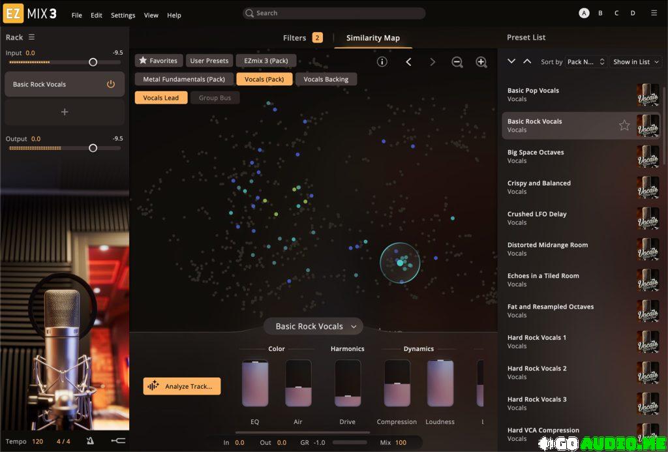This screenshot has width=668, height=452.
Task: Click the Mix 100 value
Action: click(401, 443)
